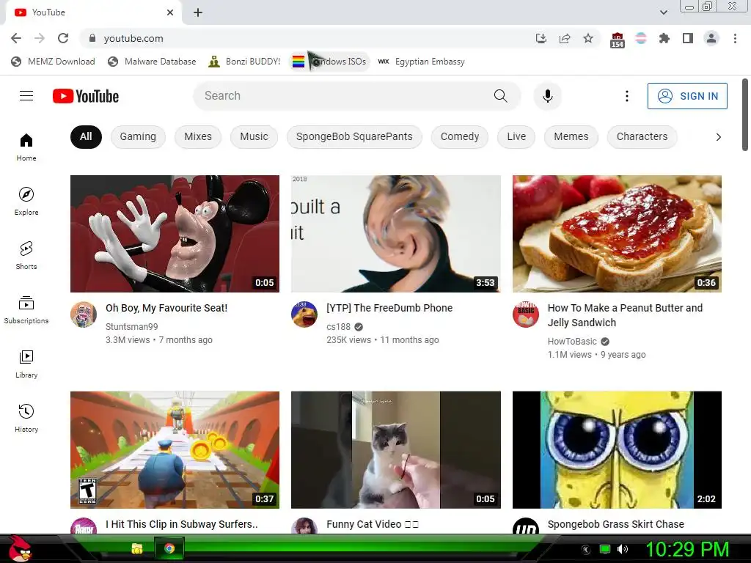
Task: Open YouTube settings three-dot menu
Action: [x=626, y=96]
